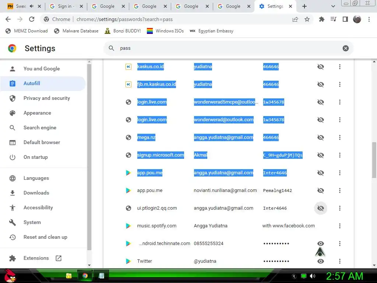This screenshot has width=377, height=283.
Task: Open file explorer from the taskbar
Action: (x=69, y=276)
